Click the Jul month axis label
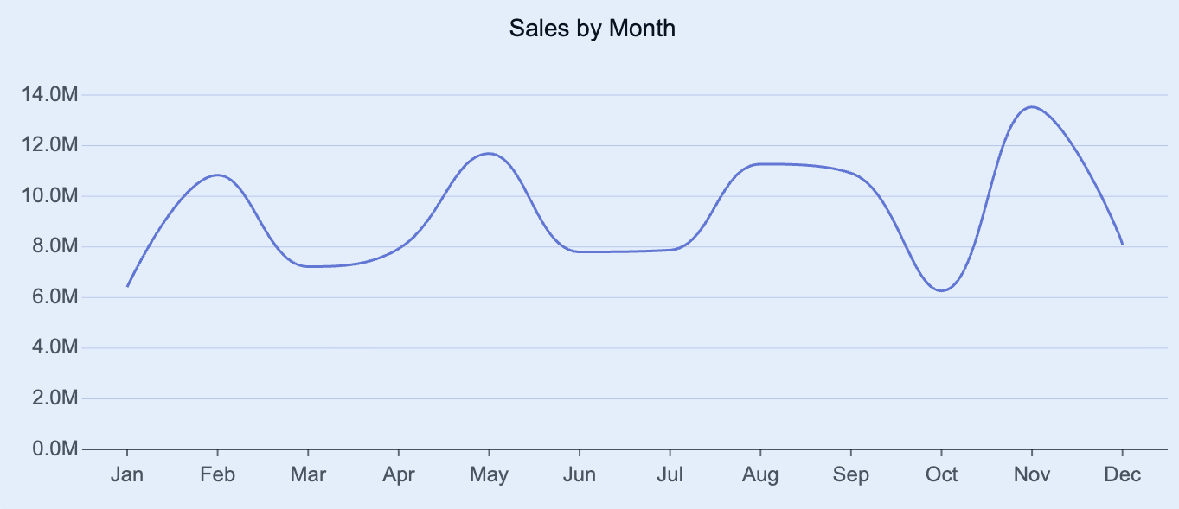 [x=670, y=474]
